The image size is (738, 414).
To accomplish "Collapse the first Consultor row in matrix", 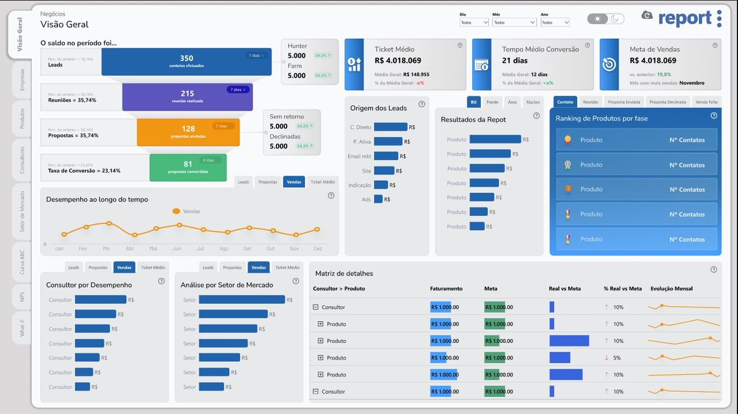I will [316, 307].
